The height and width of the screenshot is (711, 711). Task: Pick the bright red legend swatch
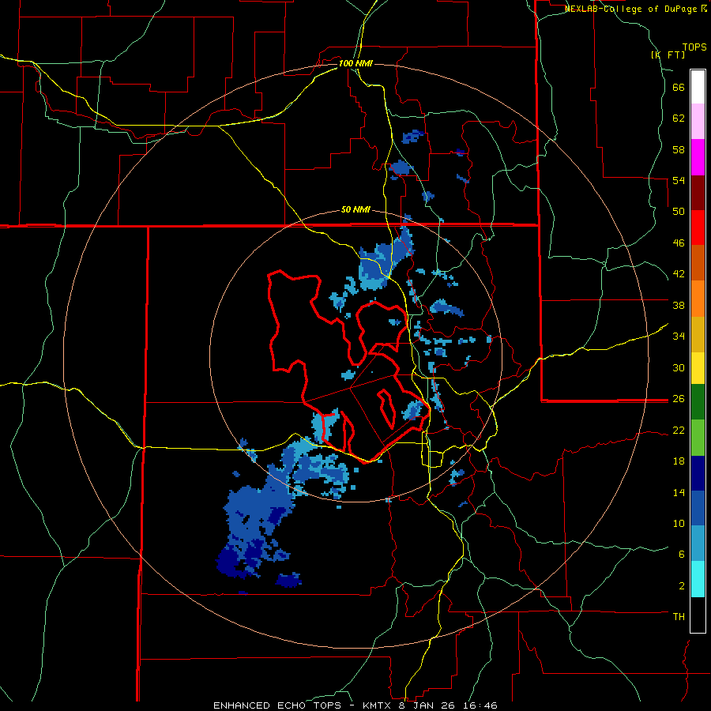[698, 228]
